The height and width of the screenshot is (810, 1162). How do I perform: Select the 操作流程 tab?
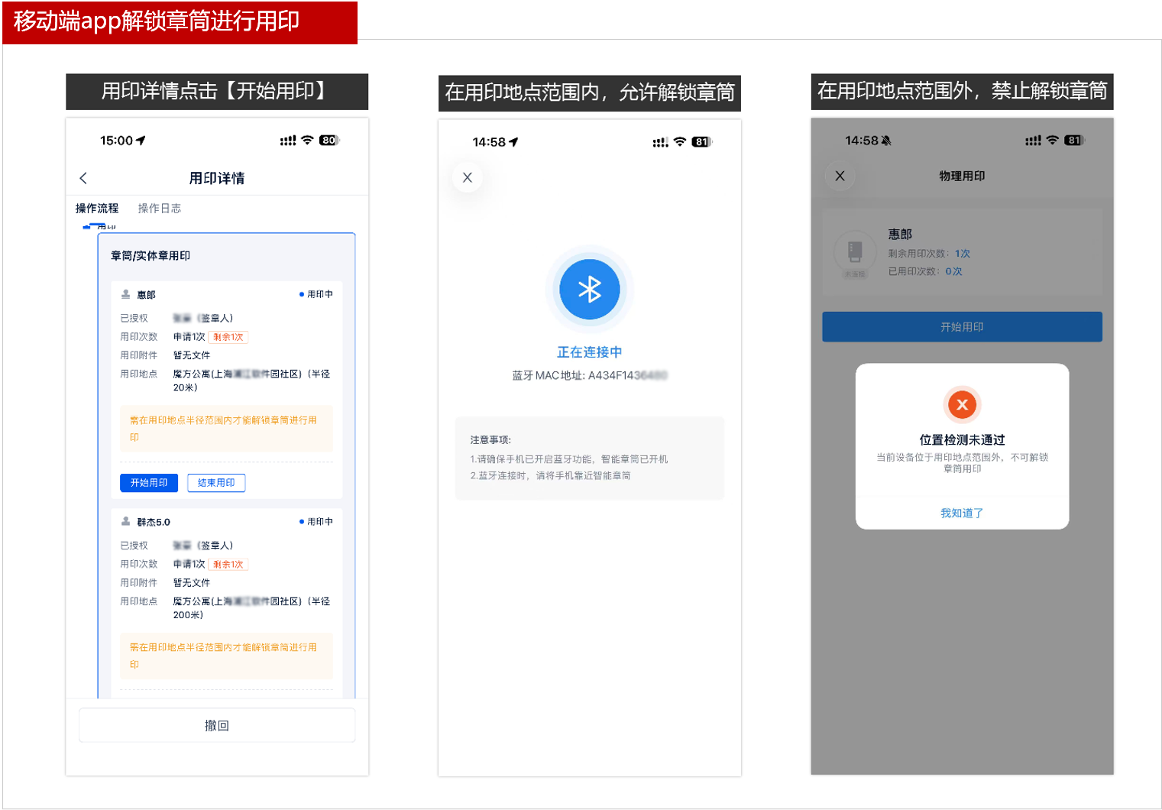tap(97, 208)
